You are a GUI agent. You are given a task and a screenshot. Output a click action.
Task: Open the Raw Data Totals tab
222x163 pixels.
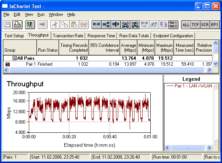(134, 36)
